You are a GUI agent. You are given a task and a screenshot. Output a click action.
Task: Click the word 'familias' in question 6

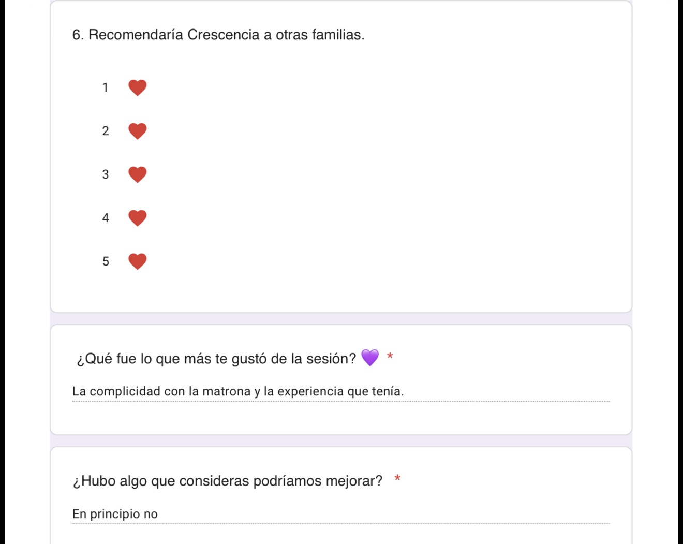point(338,35)
